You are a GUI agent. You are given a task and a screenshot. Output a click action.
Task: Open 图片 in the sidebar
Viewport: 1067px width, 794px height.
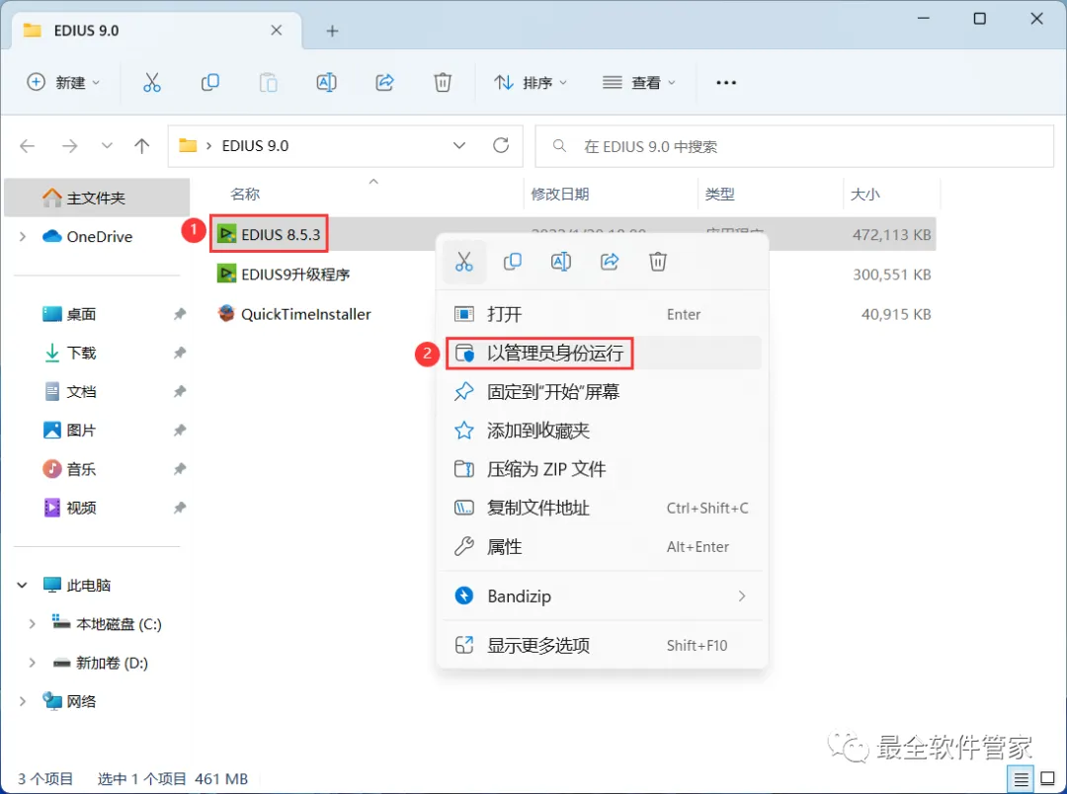coord(81,431)
